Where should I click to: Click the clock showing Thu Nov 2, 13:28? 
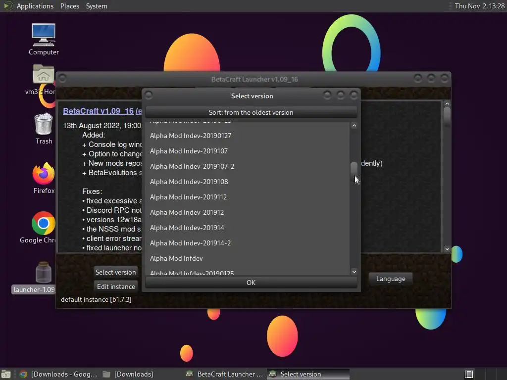[479, 6]
